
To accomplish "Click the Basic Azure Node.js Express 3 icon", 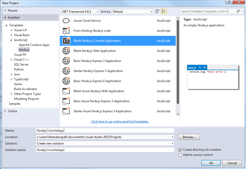I will point(66,101).
